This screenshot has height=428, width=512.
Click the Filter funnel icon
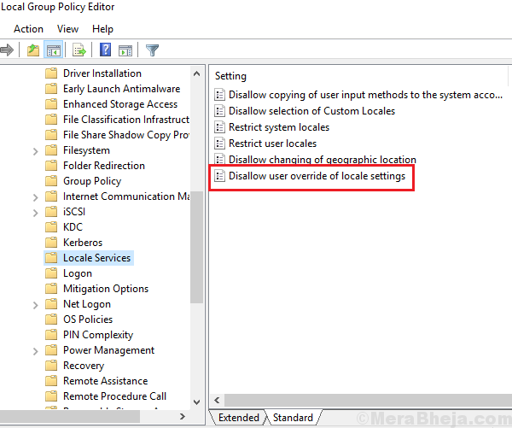(x=152, y=50)
